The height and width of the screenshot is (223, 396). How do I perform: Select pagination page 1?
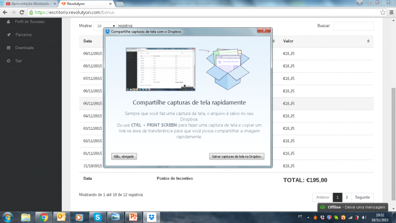(x=338, y=197)
